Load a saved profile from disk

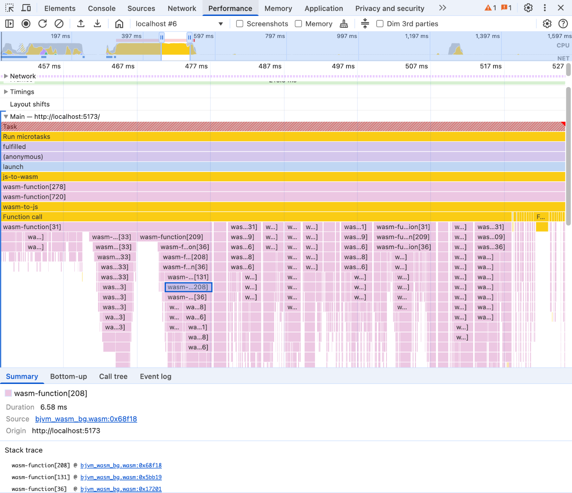point(81,23)
